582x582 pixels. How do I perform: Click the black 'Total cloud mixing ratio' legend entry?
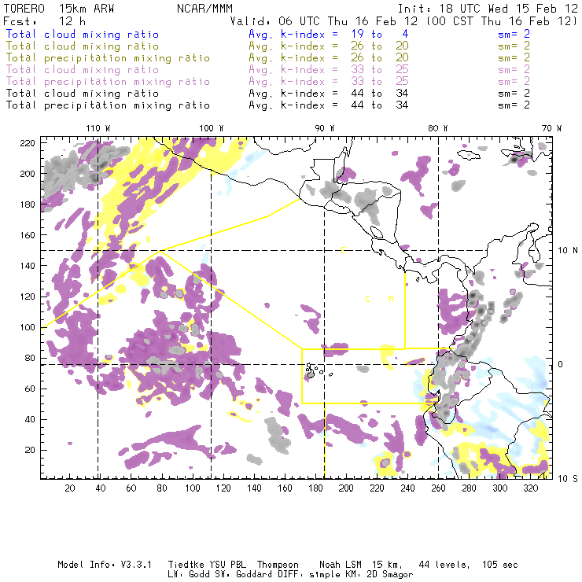click(83, 94)
